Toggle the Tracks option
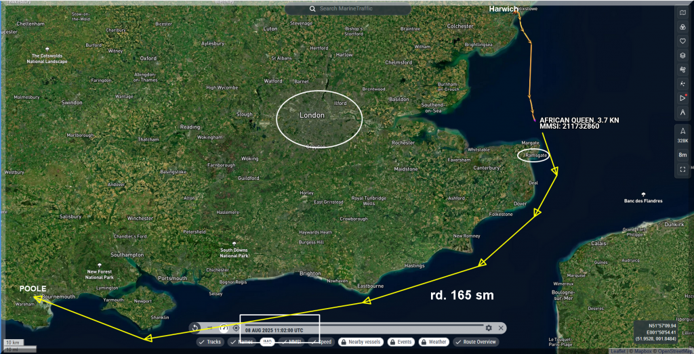The height and width of the screenshot is (354, 694). [x=210, y=342]
